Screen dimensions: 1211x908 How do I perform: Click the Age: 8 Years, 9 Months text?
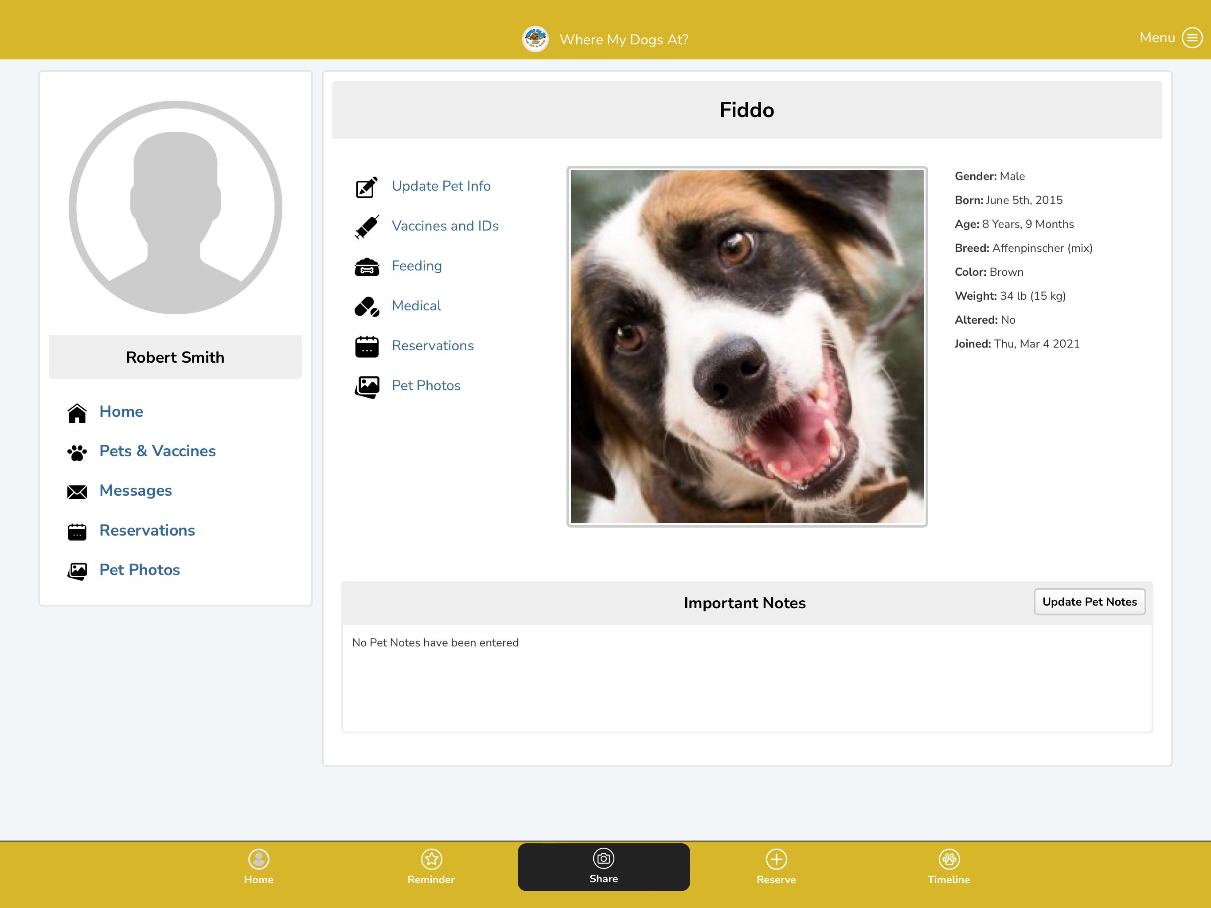pos(1014,224)
